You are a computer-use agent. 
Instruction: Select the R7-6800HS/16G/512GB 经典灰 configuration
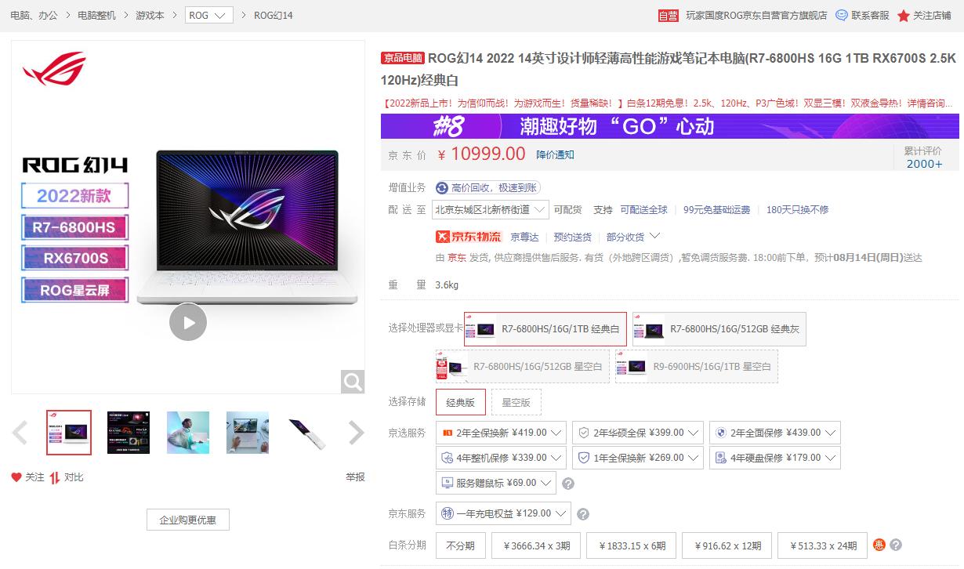pos(718,329)
